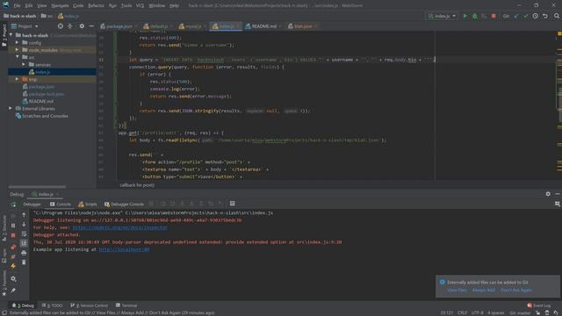Expand External Libraries node
The width and height of the screenshot is (562, 316).
(11, 108)
